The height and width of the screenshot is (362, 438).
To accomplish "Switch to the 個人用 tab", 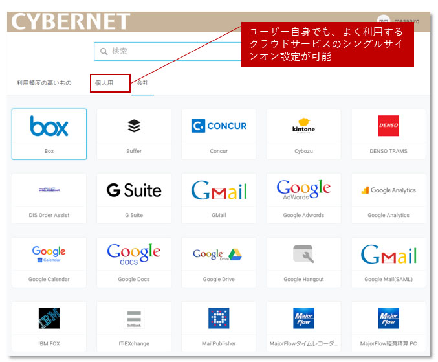I will click(104, 83).
